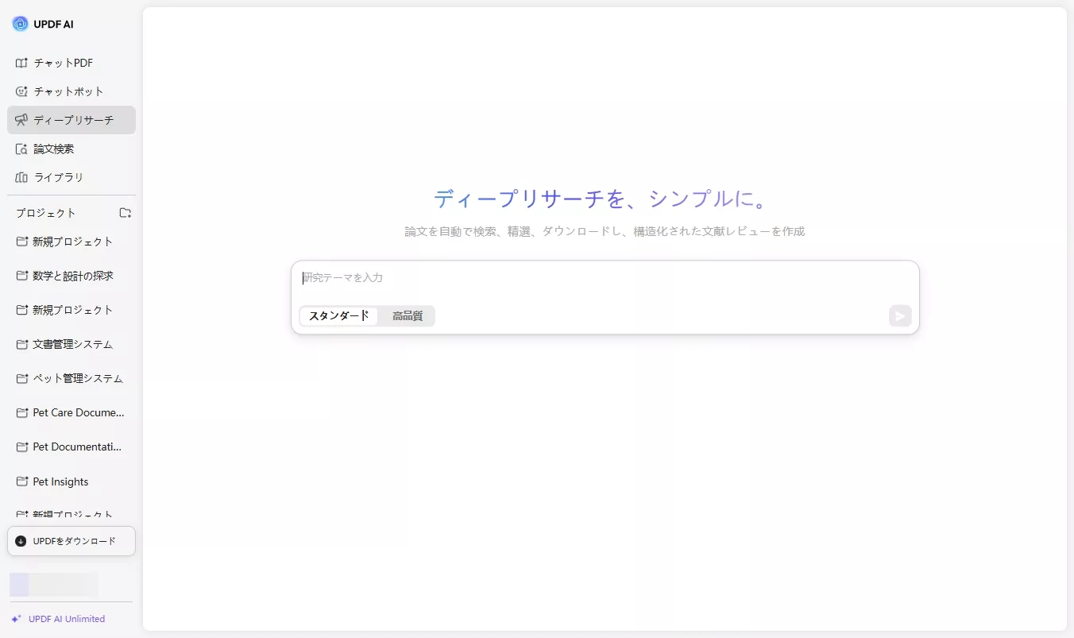This screenshot has height=638, width=1074.
Task: Click UPDFをダウンロード button
Action: (x=71, y=541)
